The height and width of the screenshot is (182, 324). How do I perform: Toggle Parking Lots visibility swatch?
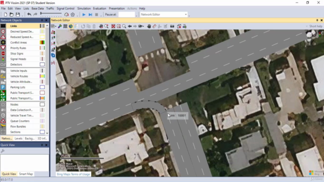(x=42, y=87)
